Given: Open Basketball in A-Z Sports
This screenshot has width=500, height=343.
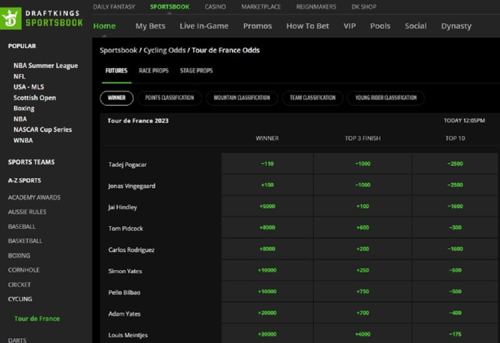Looking at the screenshot, I should (x=25, y=241).
